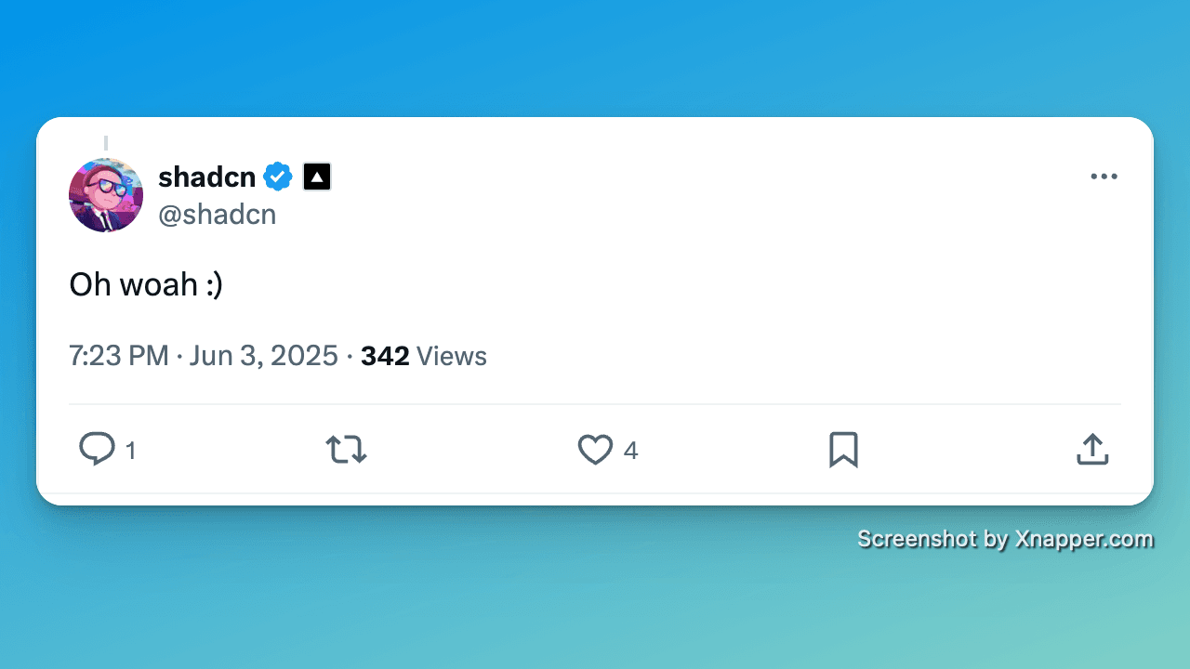View the 342 Views analytics
Viewport: 1190px width, 669px height.
(424, 356)
